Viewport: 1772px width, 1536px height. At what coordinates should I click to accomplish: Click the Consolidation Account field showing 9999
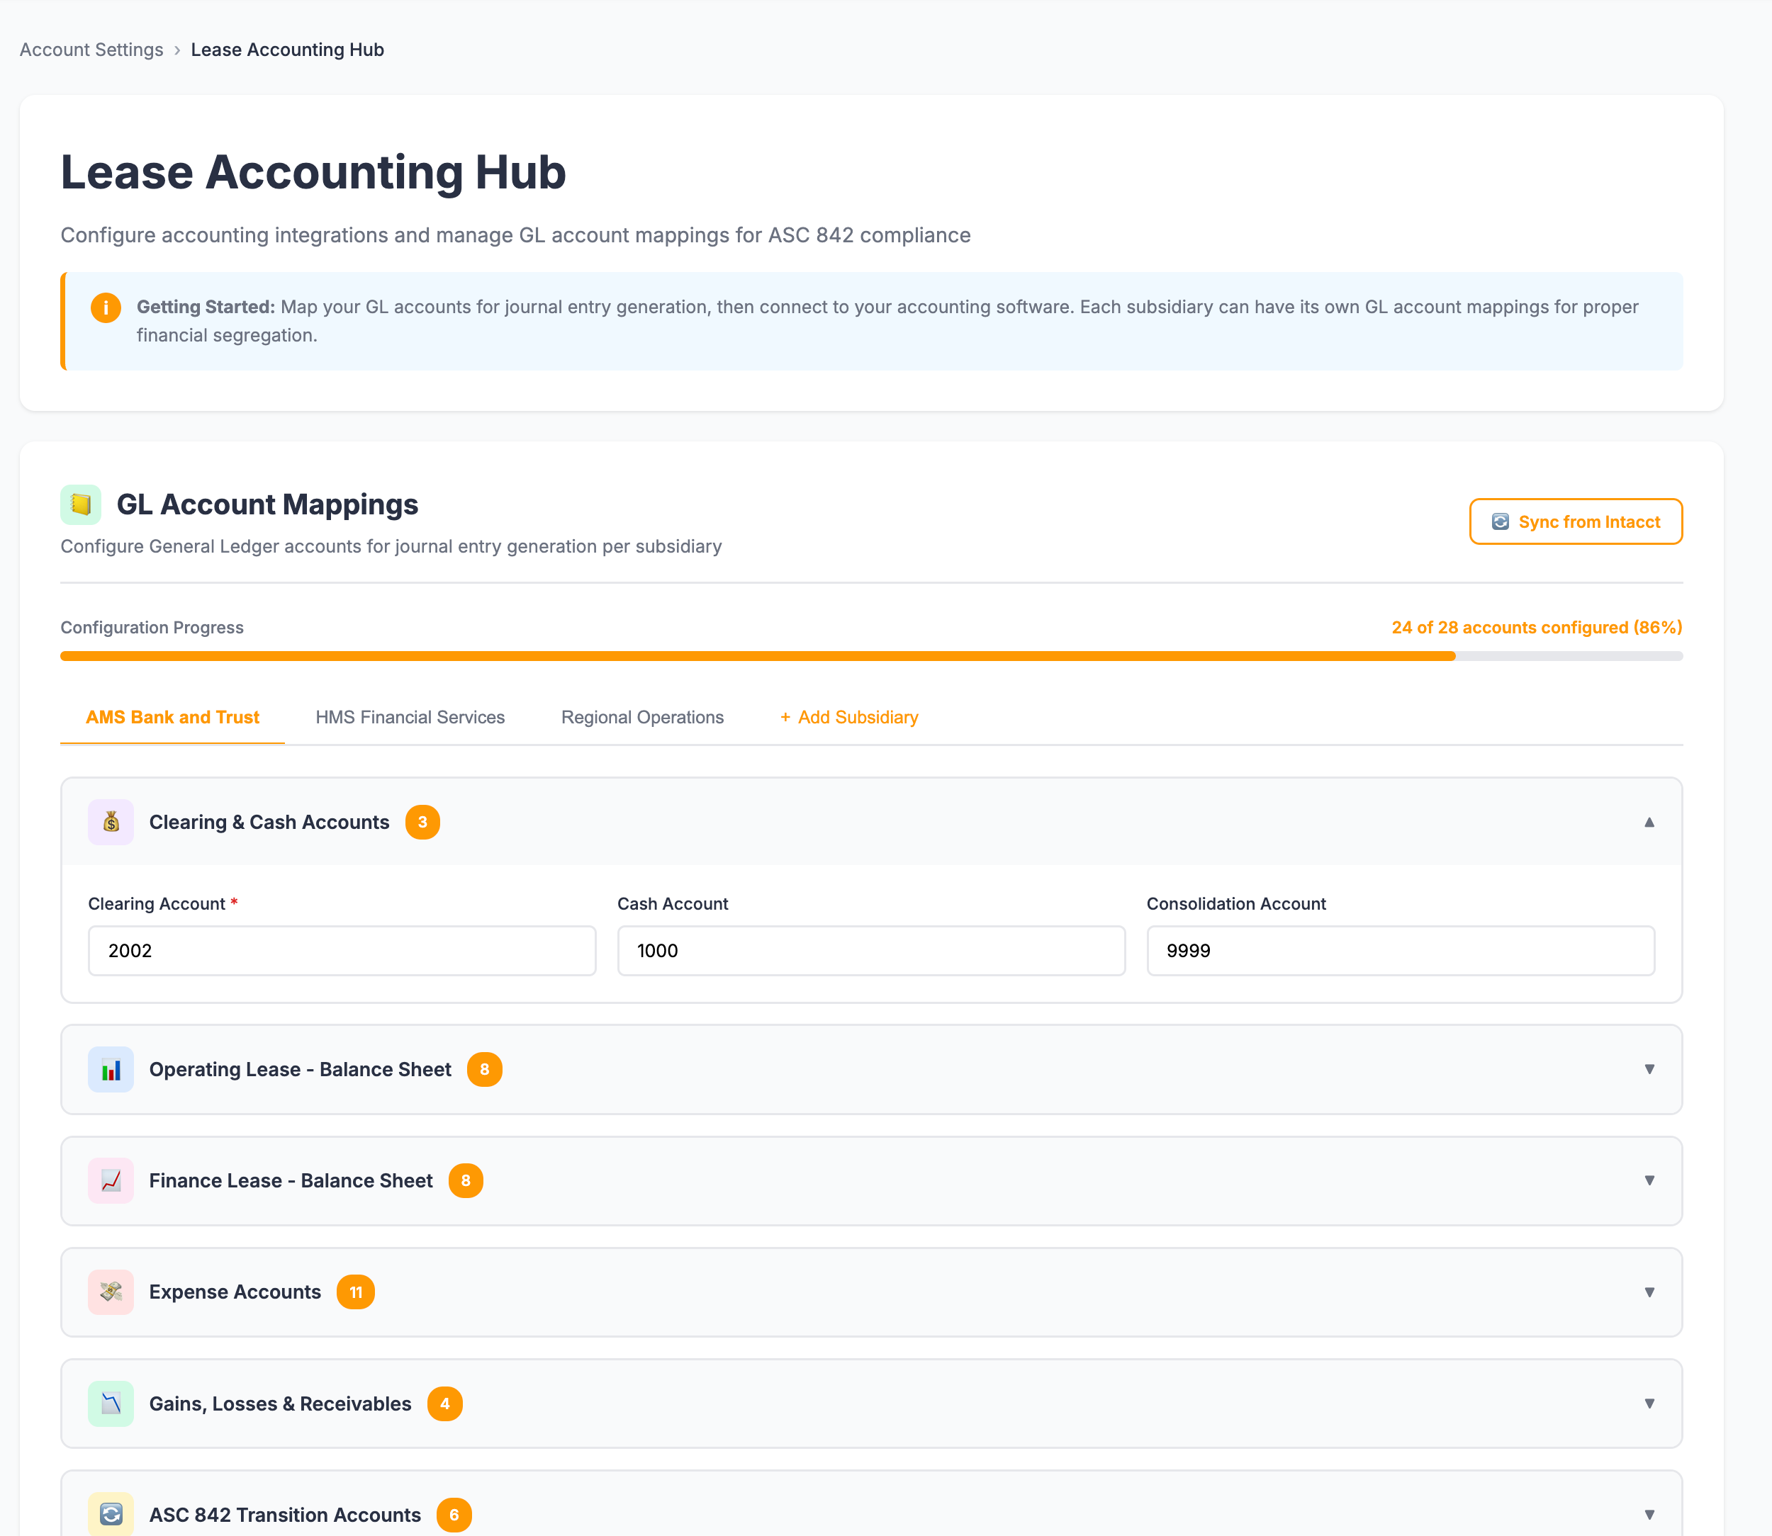(1400, 951)
